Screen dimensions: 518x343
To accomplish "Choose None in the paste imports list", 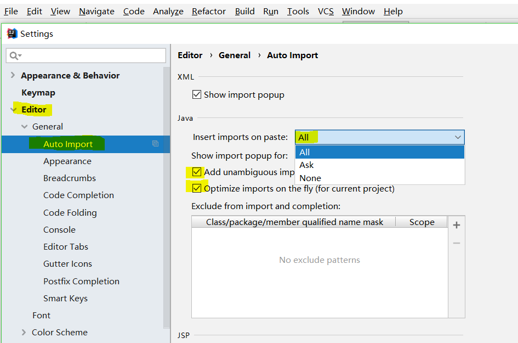I will point(379,178).
